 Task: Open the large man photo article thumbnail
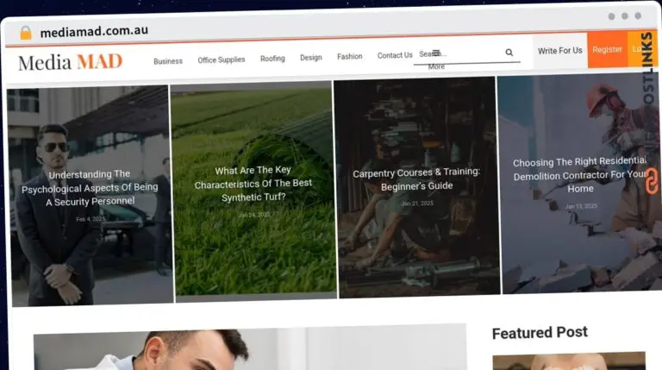pos(250,348)
